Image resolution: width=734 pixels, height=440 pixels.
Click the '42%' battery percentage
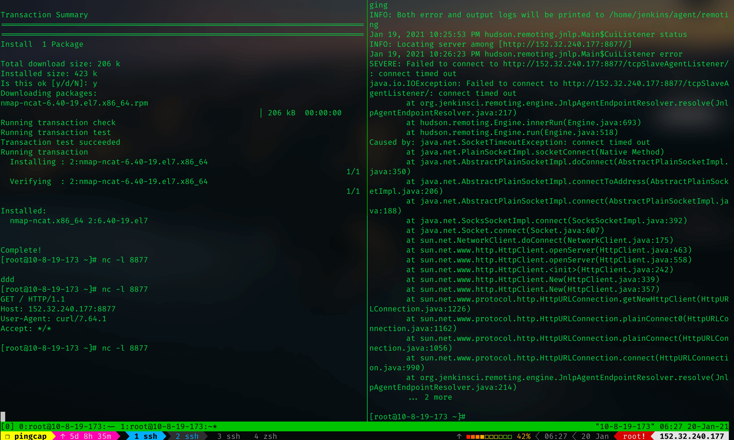pyautogui.click(x=524, y=436)
